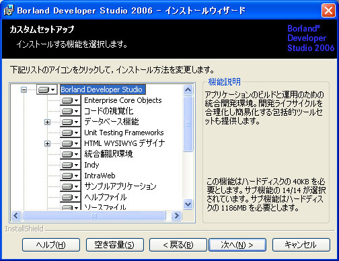Open install option dropdown for HTML WYSIWYG デザイナ
Screen dimensions: 339x261
[x=71, y=143]
